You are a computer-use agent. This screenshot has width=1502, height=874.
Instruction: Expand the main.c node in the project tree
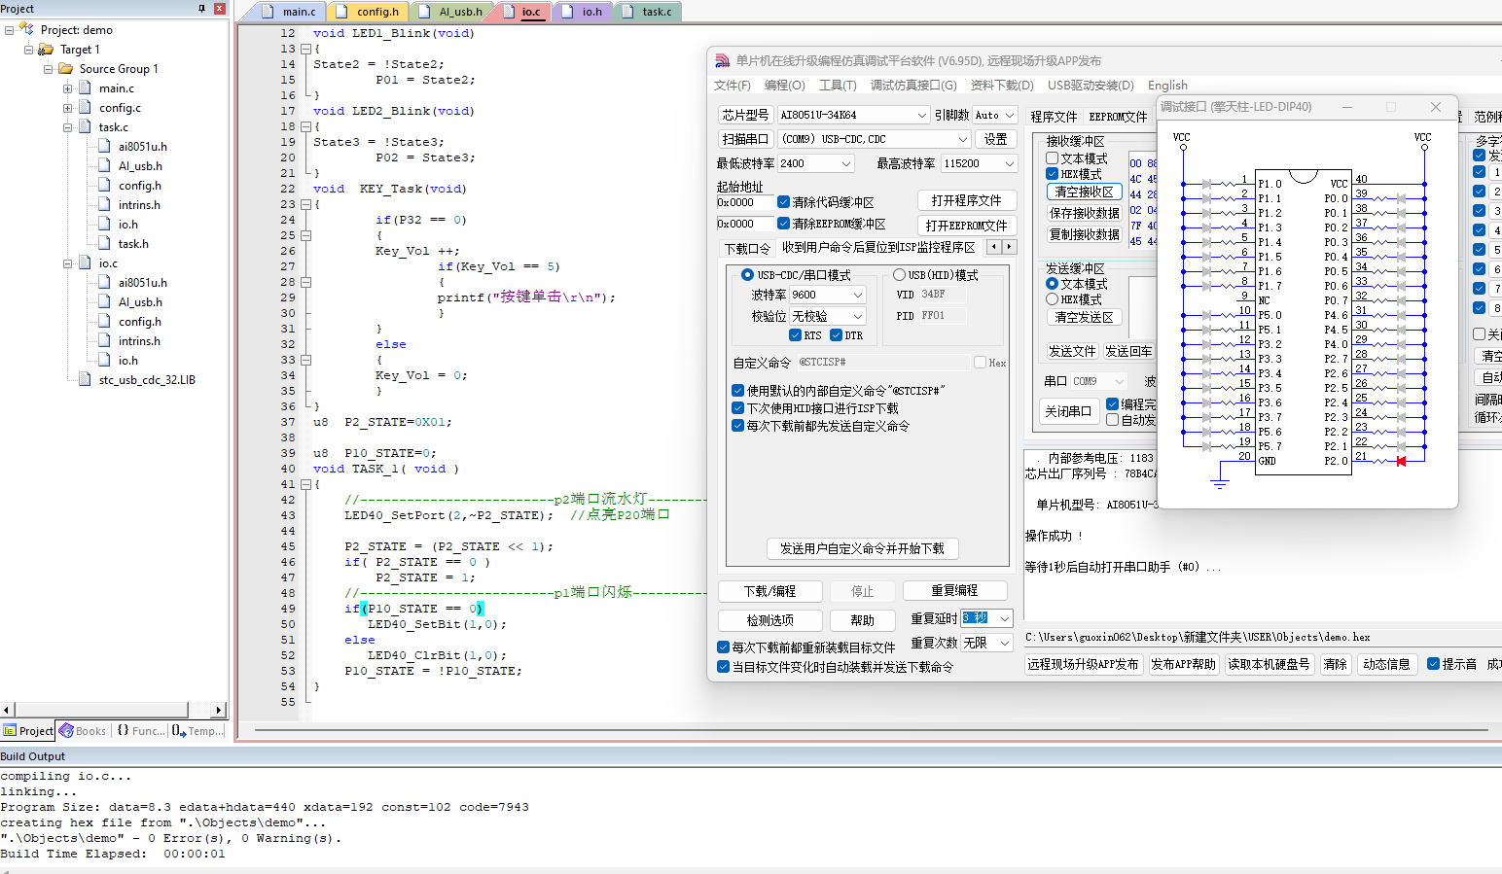(x=68, y=88)
